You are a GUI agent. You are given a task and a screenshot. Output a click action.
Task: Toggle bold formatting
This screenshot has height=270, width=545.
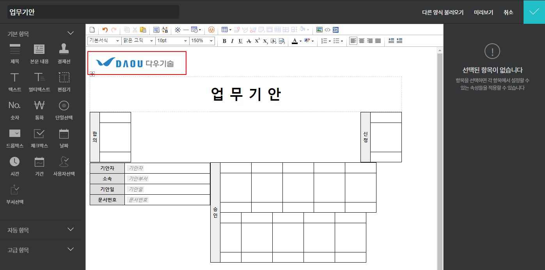point(224,41)
